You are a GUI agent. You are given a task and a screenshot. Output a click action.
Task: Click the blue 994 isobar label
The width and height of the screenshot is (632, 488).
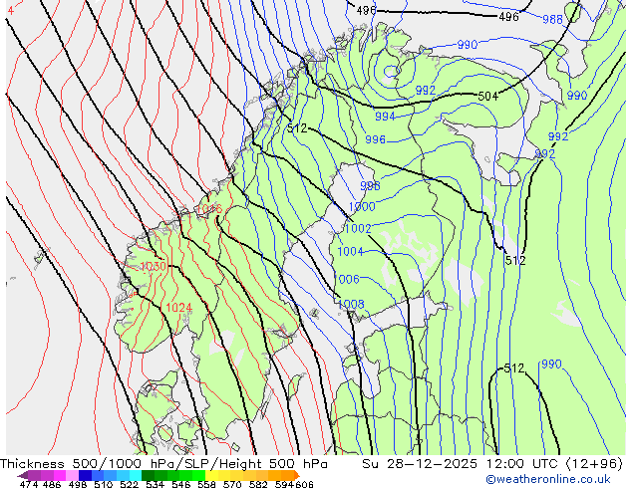[385, 116]
